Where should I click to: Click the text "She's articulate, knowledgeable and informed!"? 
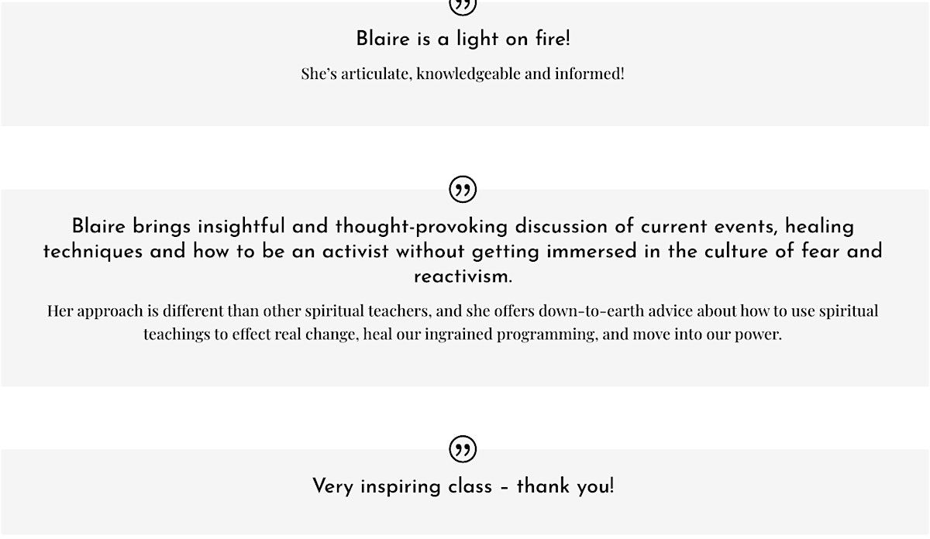point(463,74)
